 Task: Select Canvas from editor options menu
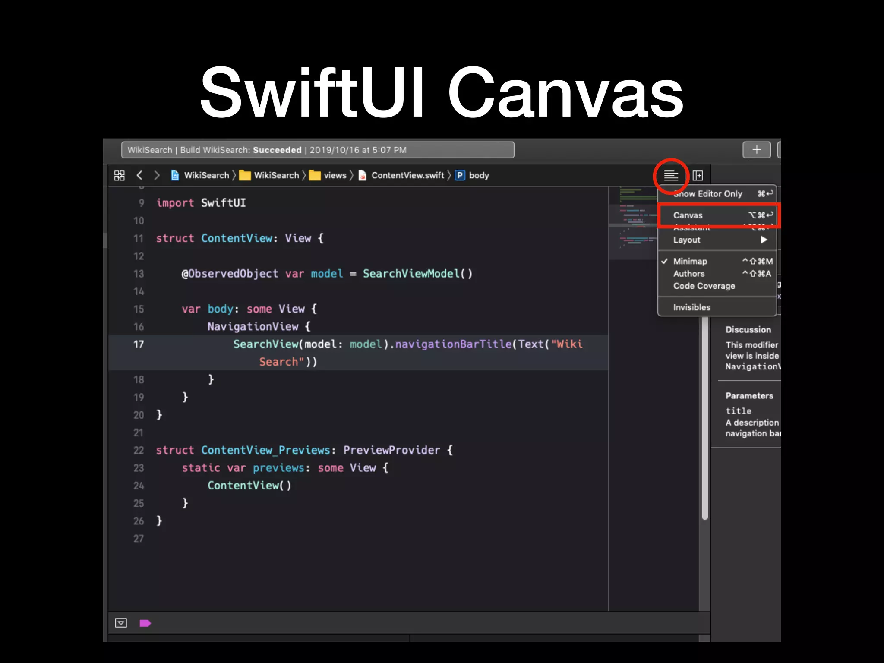(x=688, y=215)
